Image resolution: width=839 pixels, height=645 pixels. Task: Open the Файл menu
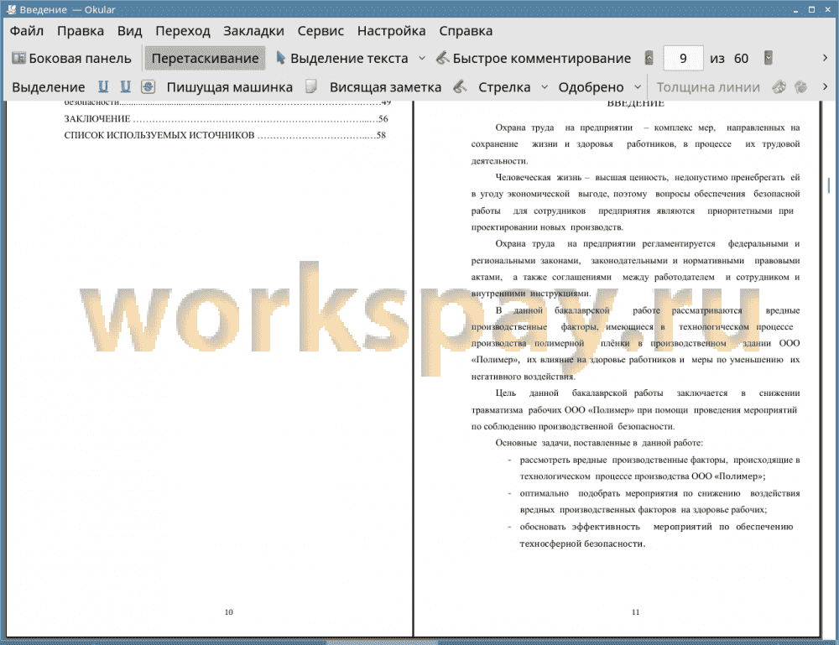(x=27, y=31)
